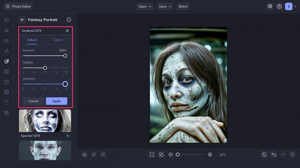
Task: Switch to the Adjust tab
Action: coord(32,40)
